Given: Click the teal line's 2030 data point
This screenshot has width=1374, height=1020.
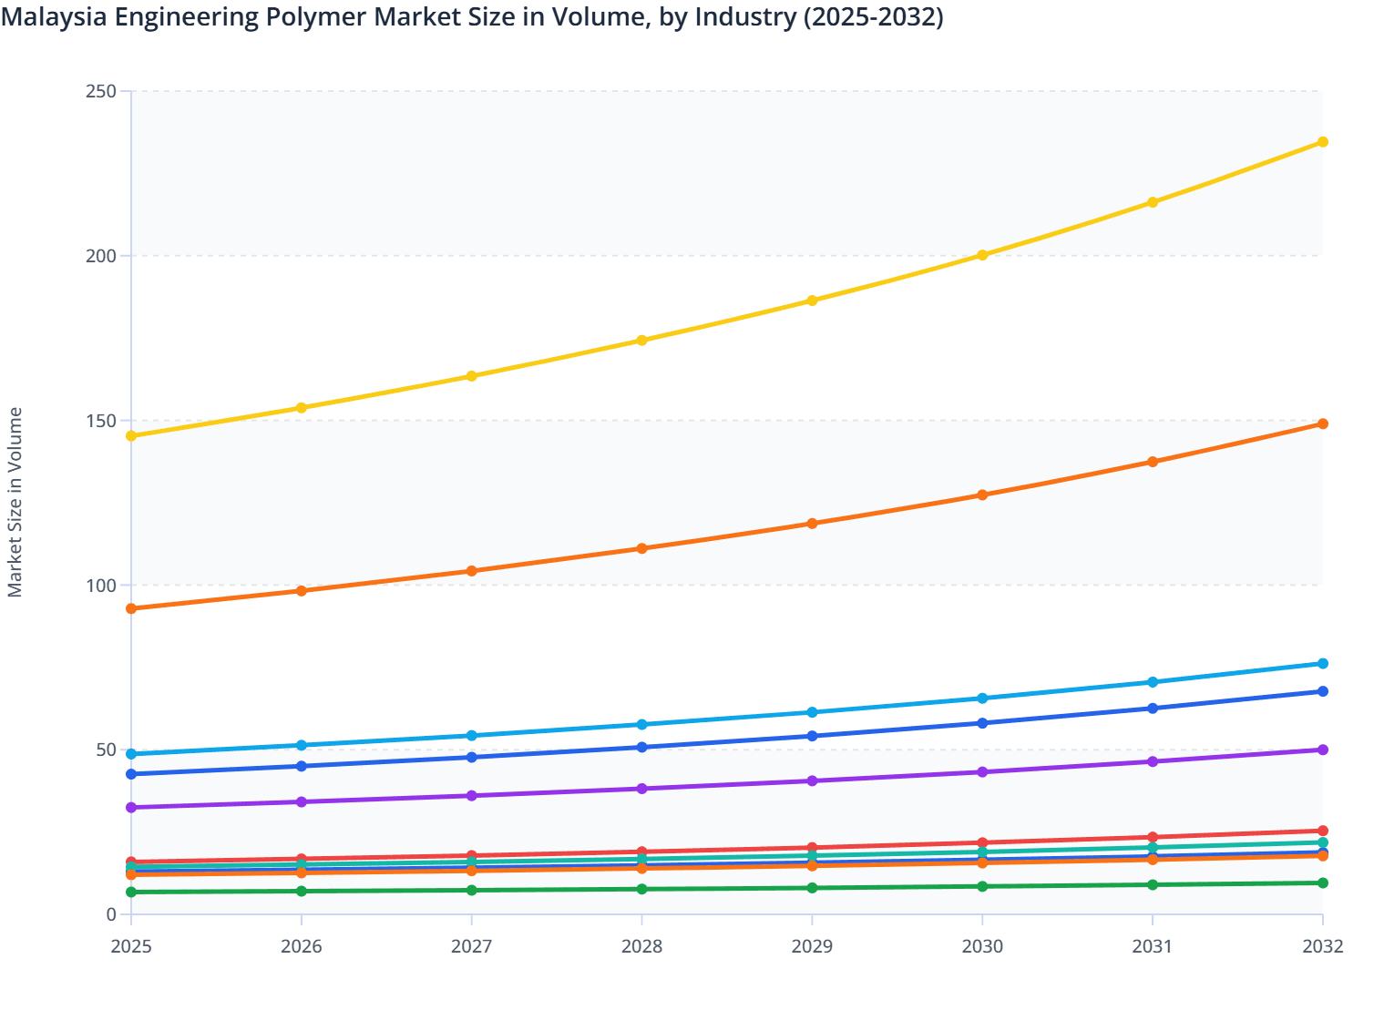Looking at the screenshot, I should click(x=981, y=851).
